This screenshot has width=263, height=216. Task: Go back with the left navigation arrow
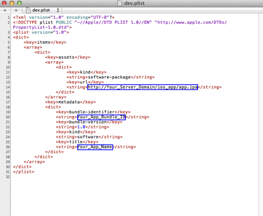click(5, 10)
